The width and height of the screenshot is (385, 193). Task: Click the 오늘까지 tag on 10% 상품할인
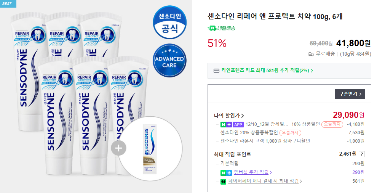[332, 124]
